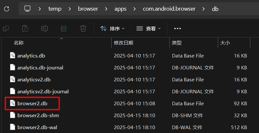The image size is (259, 133).
Task: Click the DB-SHM 文件 type cell
Action: 187,116
